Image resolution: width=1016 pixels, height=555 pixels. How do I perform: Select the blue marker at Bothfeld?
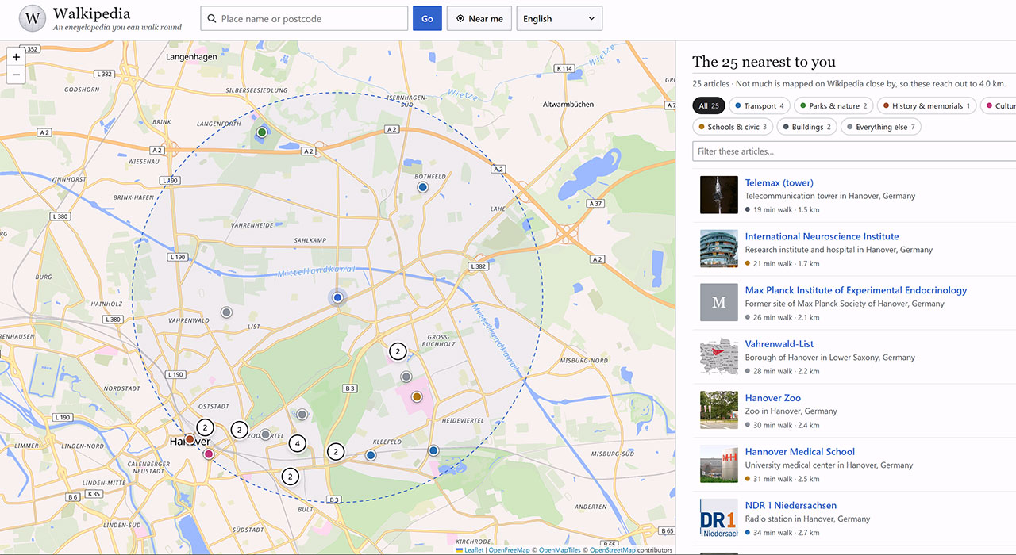[423, 187]
